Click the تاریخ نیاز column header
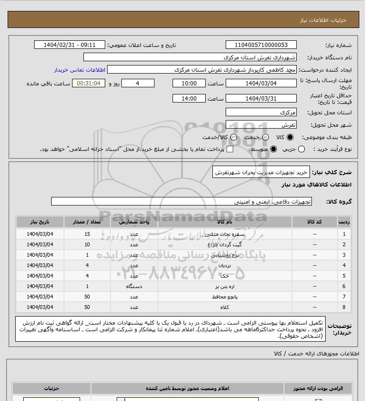This screenshot has height=401, width=365. (40, 222)
